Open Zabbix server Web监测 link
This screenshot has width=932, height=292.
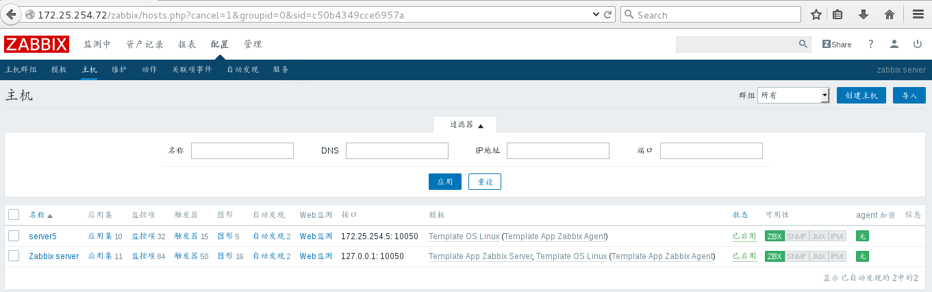[x=316, y=256]
